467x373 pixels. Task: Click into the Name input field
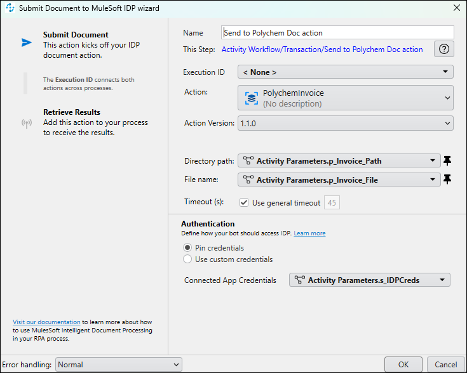338,32
